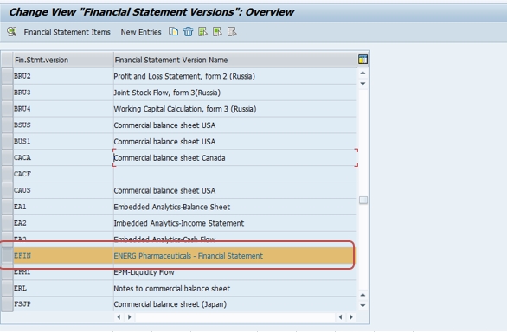Viewport: 507px width, 332px height.
Task: Select the EA2 version code cell
Action: pyautogui.click(x=63, y=223)
